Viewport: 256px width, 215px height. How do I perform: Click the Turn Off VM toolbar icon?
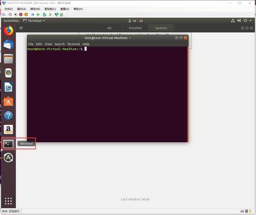tap(16, 15)
